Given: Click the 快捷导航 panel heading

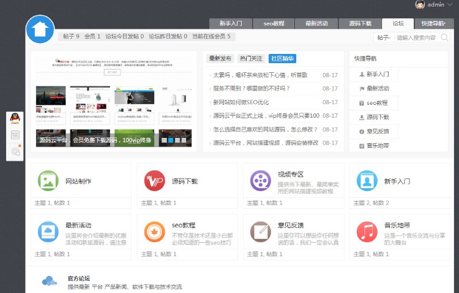Looking at the screenshot, I should click(x=365, y=59).
